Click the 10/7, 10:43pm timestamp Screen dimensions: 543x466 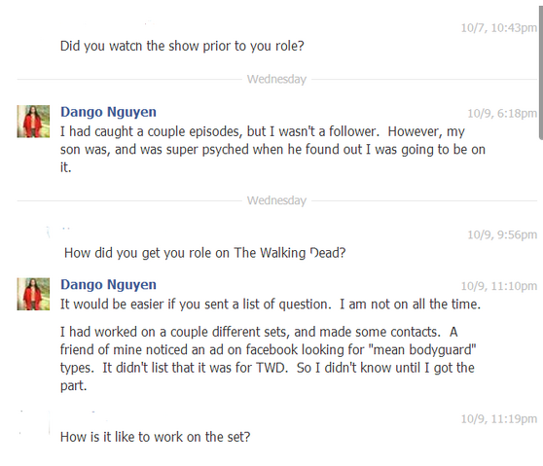pyautogui.click(x=498, y=27)
